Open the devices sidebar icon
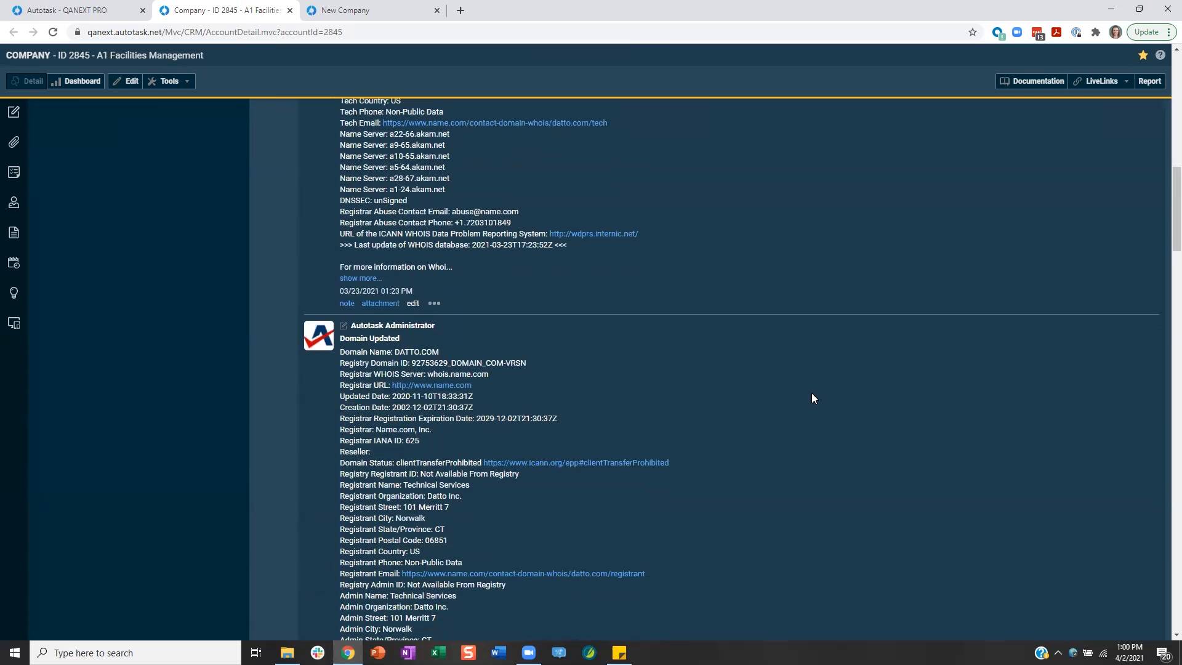 point(14,323)
